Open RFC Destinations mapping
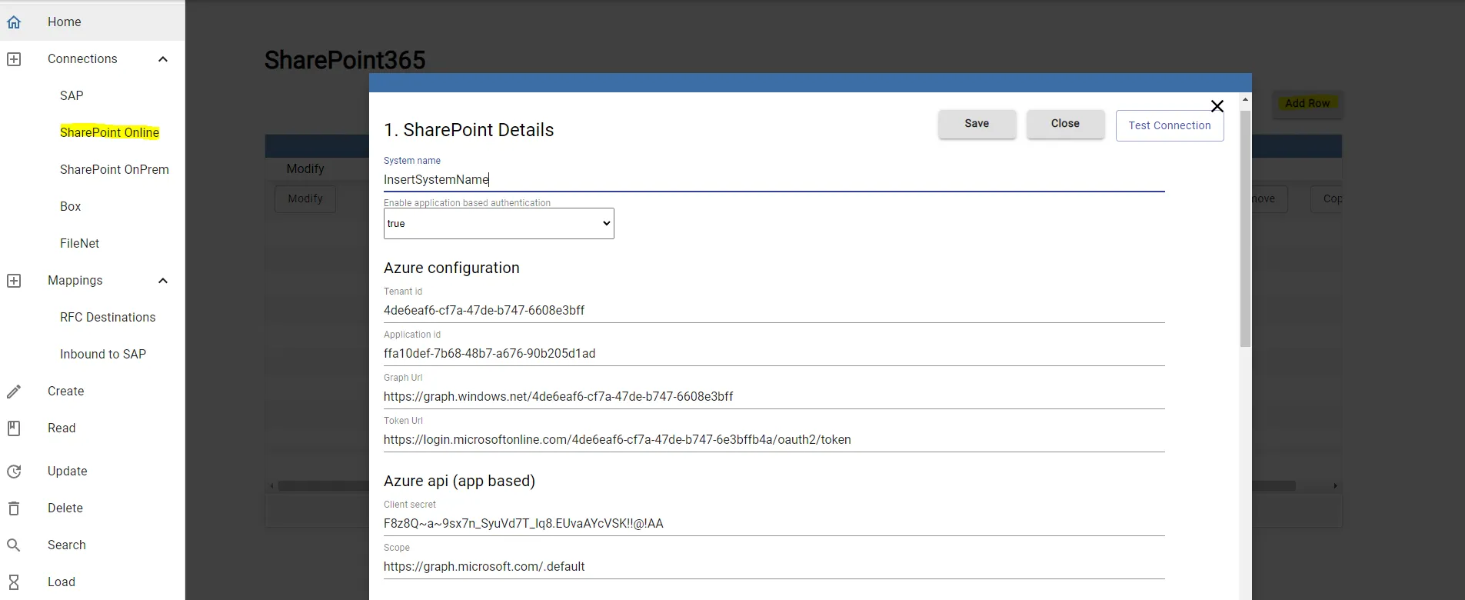The height and width of the screenshot is (600, 1465). tap(108, 318)
